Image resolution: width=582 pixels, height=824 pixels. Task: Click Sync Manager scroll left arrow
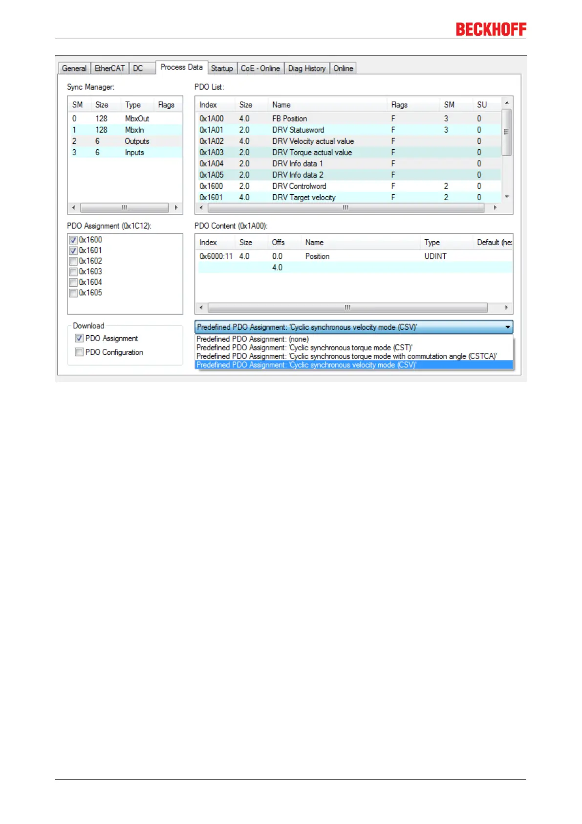pos(74,207)
